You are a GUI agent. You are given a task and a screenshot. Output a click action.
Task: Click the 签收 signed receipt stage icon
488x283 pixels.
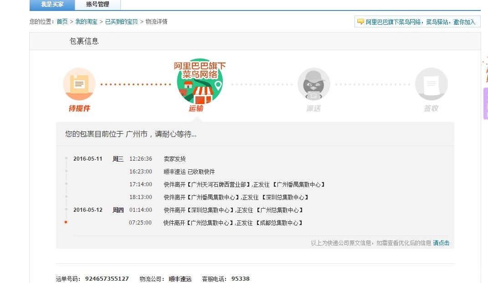(x=431, y=84)
